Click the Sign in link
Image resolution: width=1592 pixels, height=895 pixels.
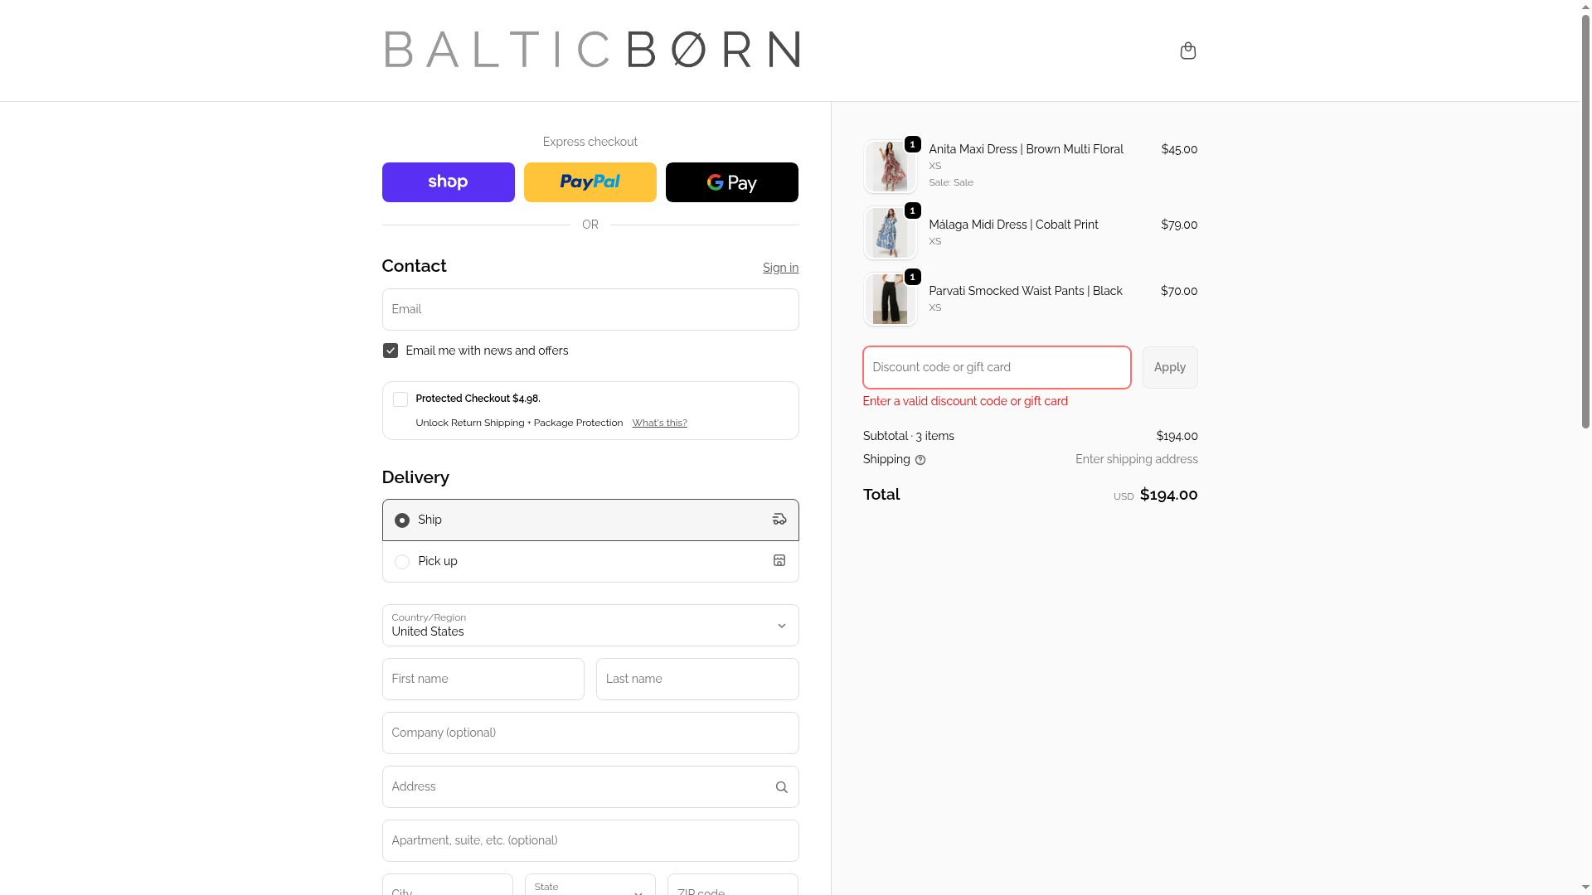780,268
